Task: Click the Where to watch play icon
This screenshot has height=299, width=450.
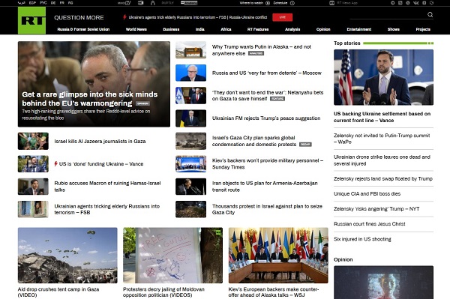Action: 268,3
